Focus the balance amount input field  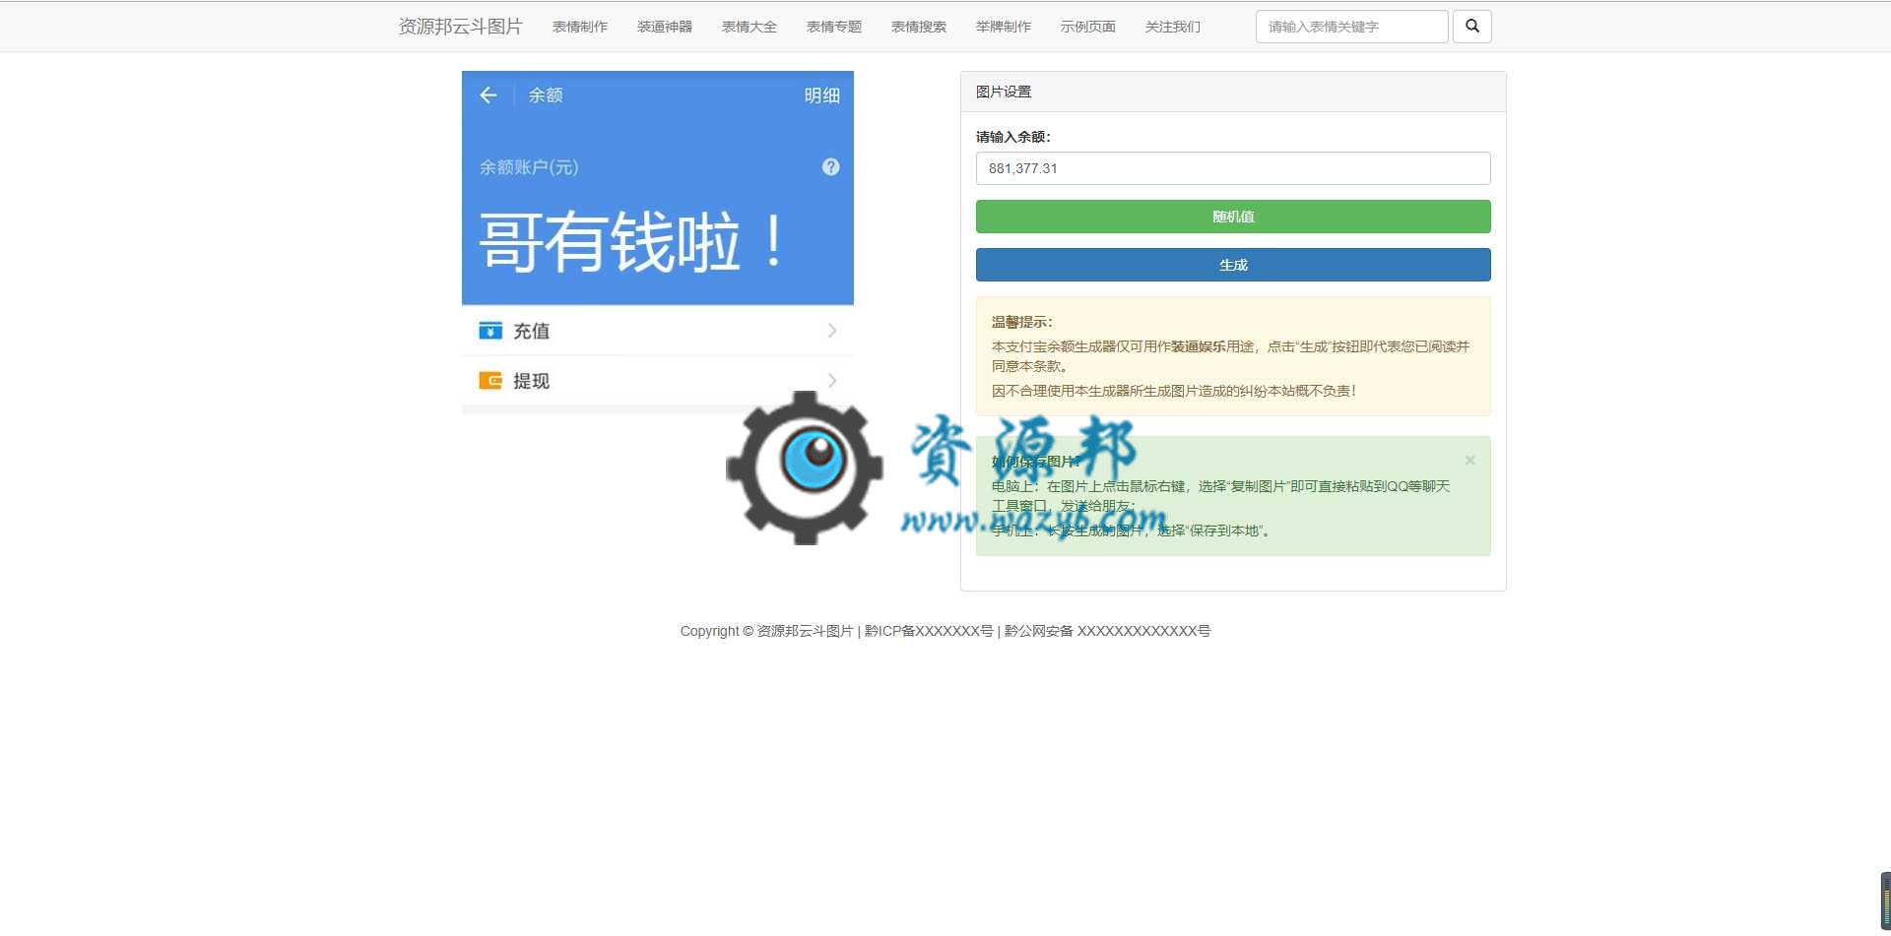(x=1233, y=168)
